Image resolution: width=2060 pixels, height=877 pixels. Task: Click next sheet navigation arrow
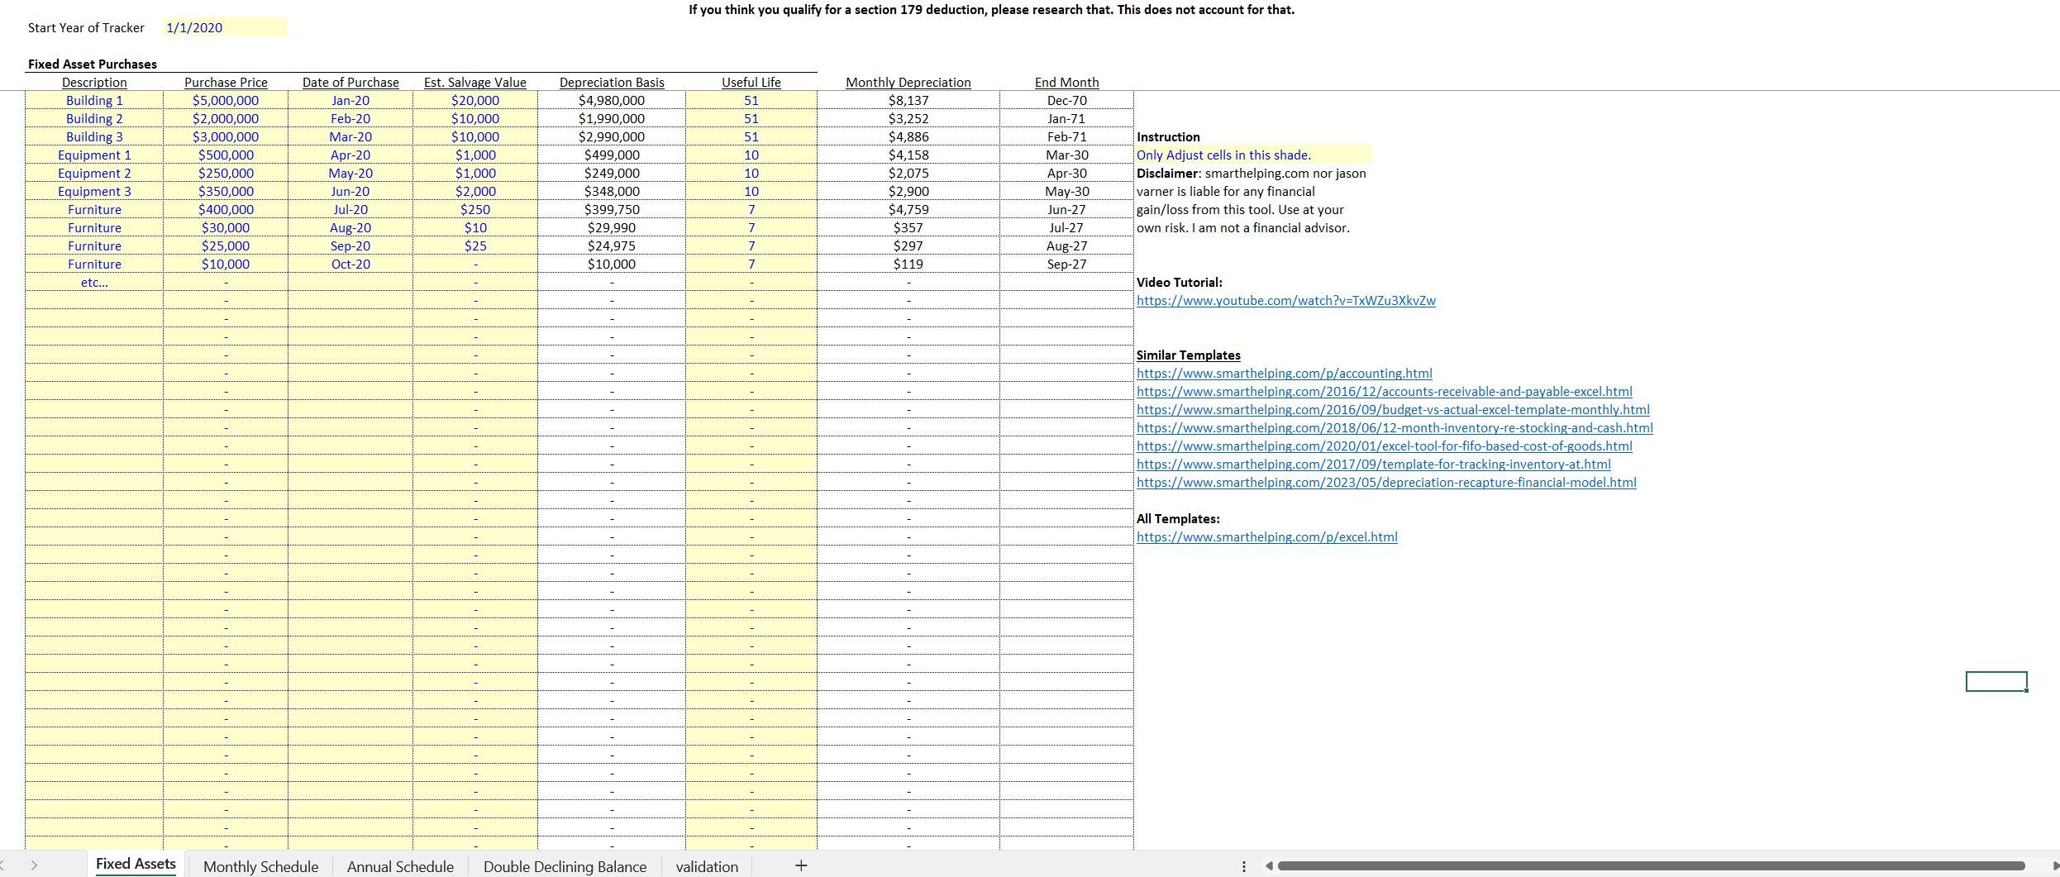click(x=34, y=865)
